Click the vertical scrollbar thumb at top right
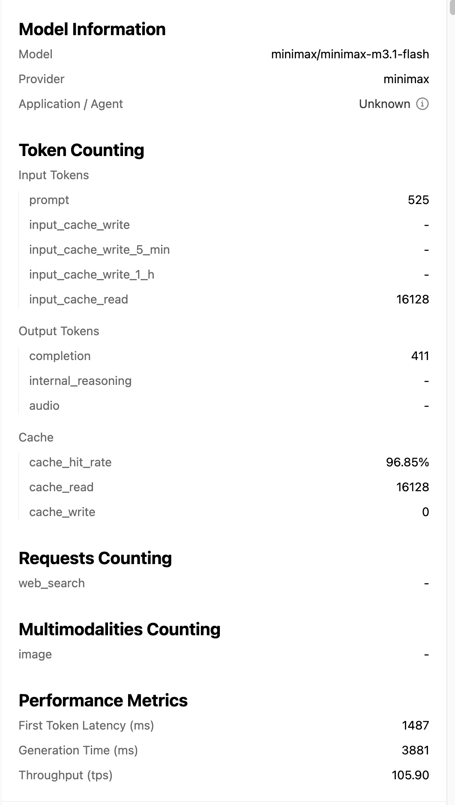 tap(452, 7)
